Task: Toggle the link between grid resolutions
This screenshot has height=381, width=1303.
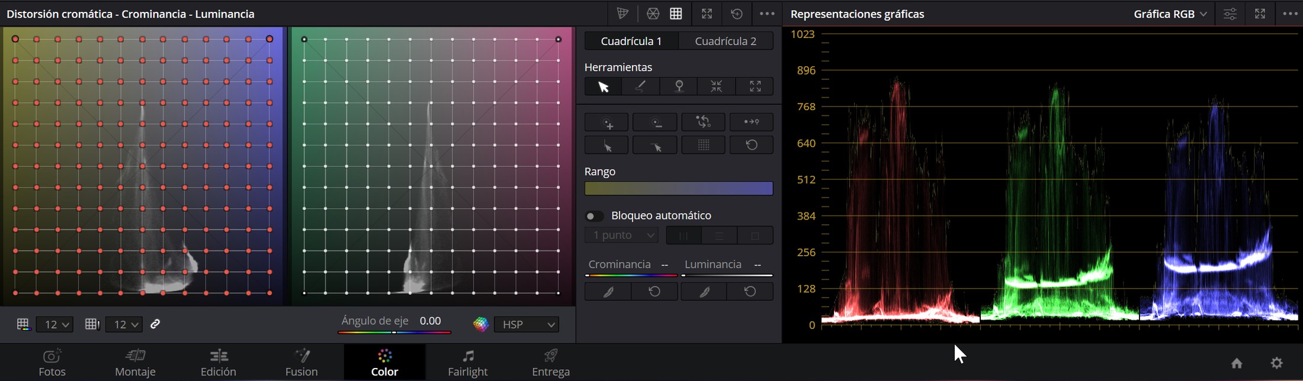Action: click(155, 324)
